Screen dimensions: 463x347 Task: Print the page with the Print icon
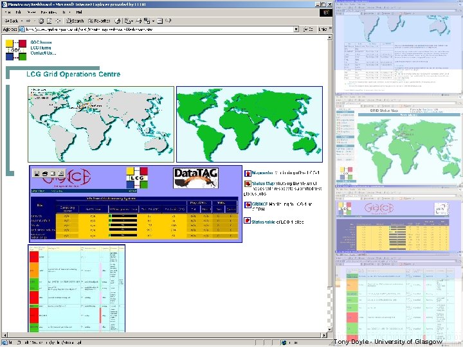pyautogui.click(x=138, y=21)
